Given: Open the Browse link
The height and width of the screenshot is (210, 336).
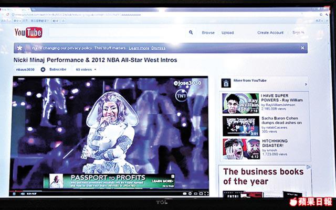Looking at the screenshot, I should coord(208,32).
